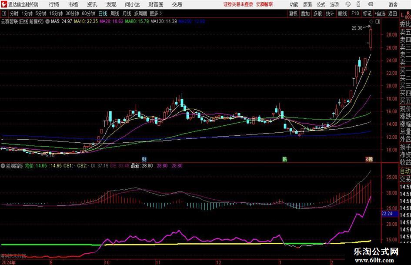Screen dimensions: 411x265
Task: Click the 股朋指标 indicator name
Action: [15, 166]
